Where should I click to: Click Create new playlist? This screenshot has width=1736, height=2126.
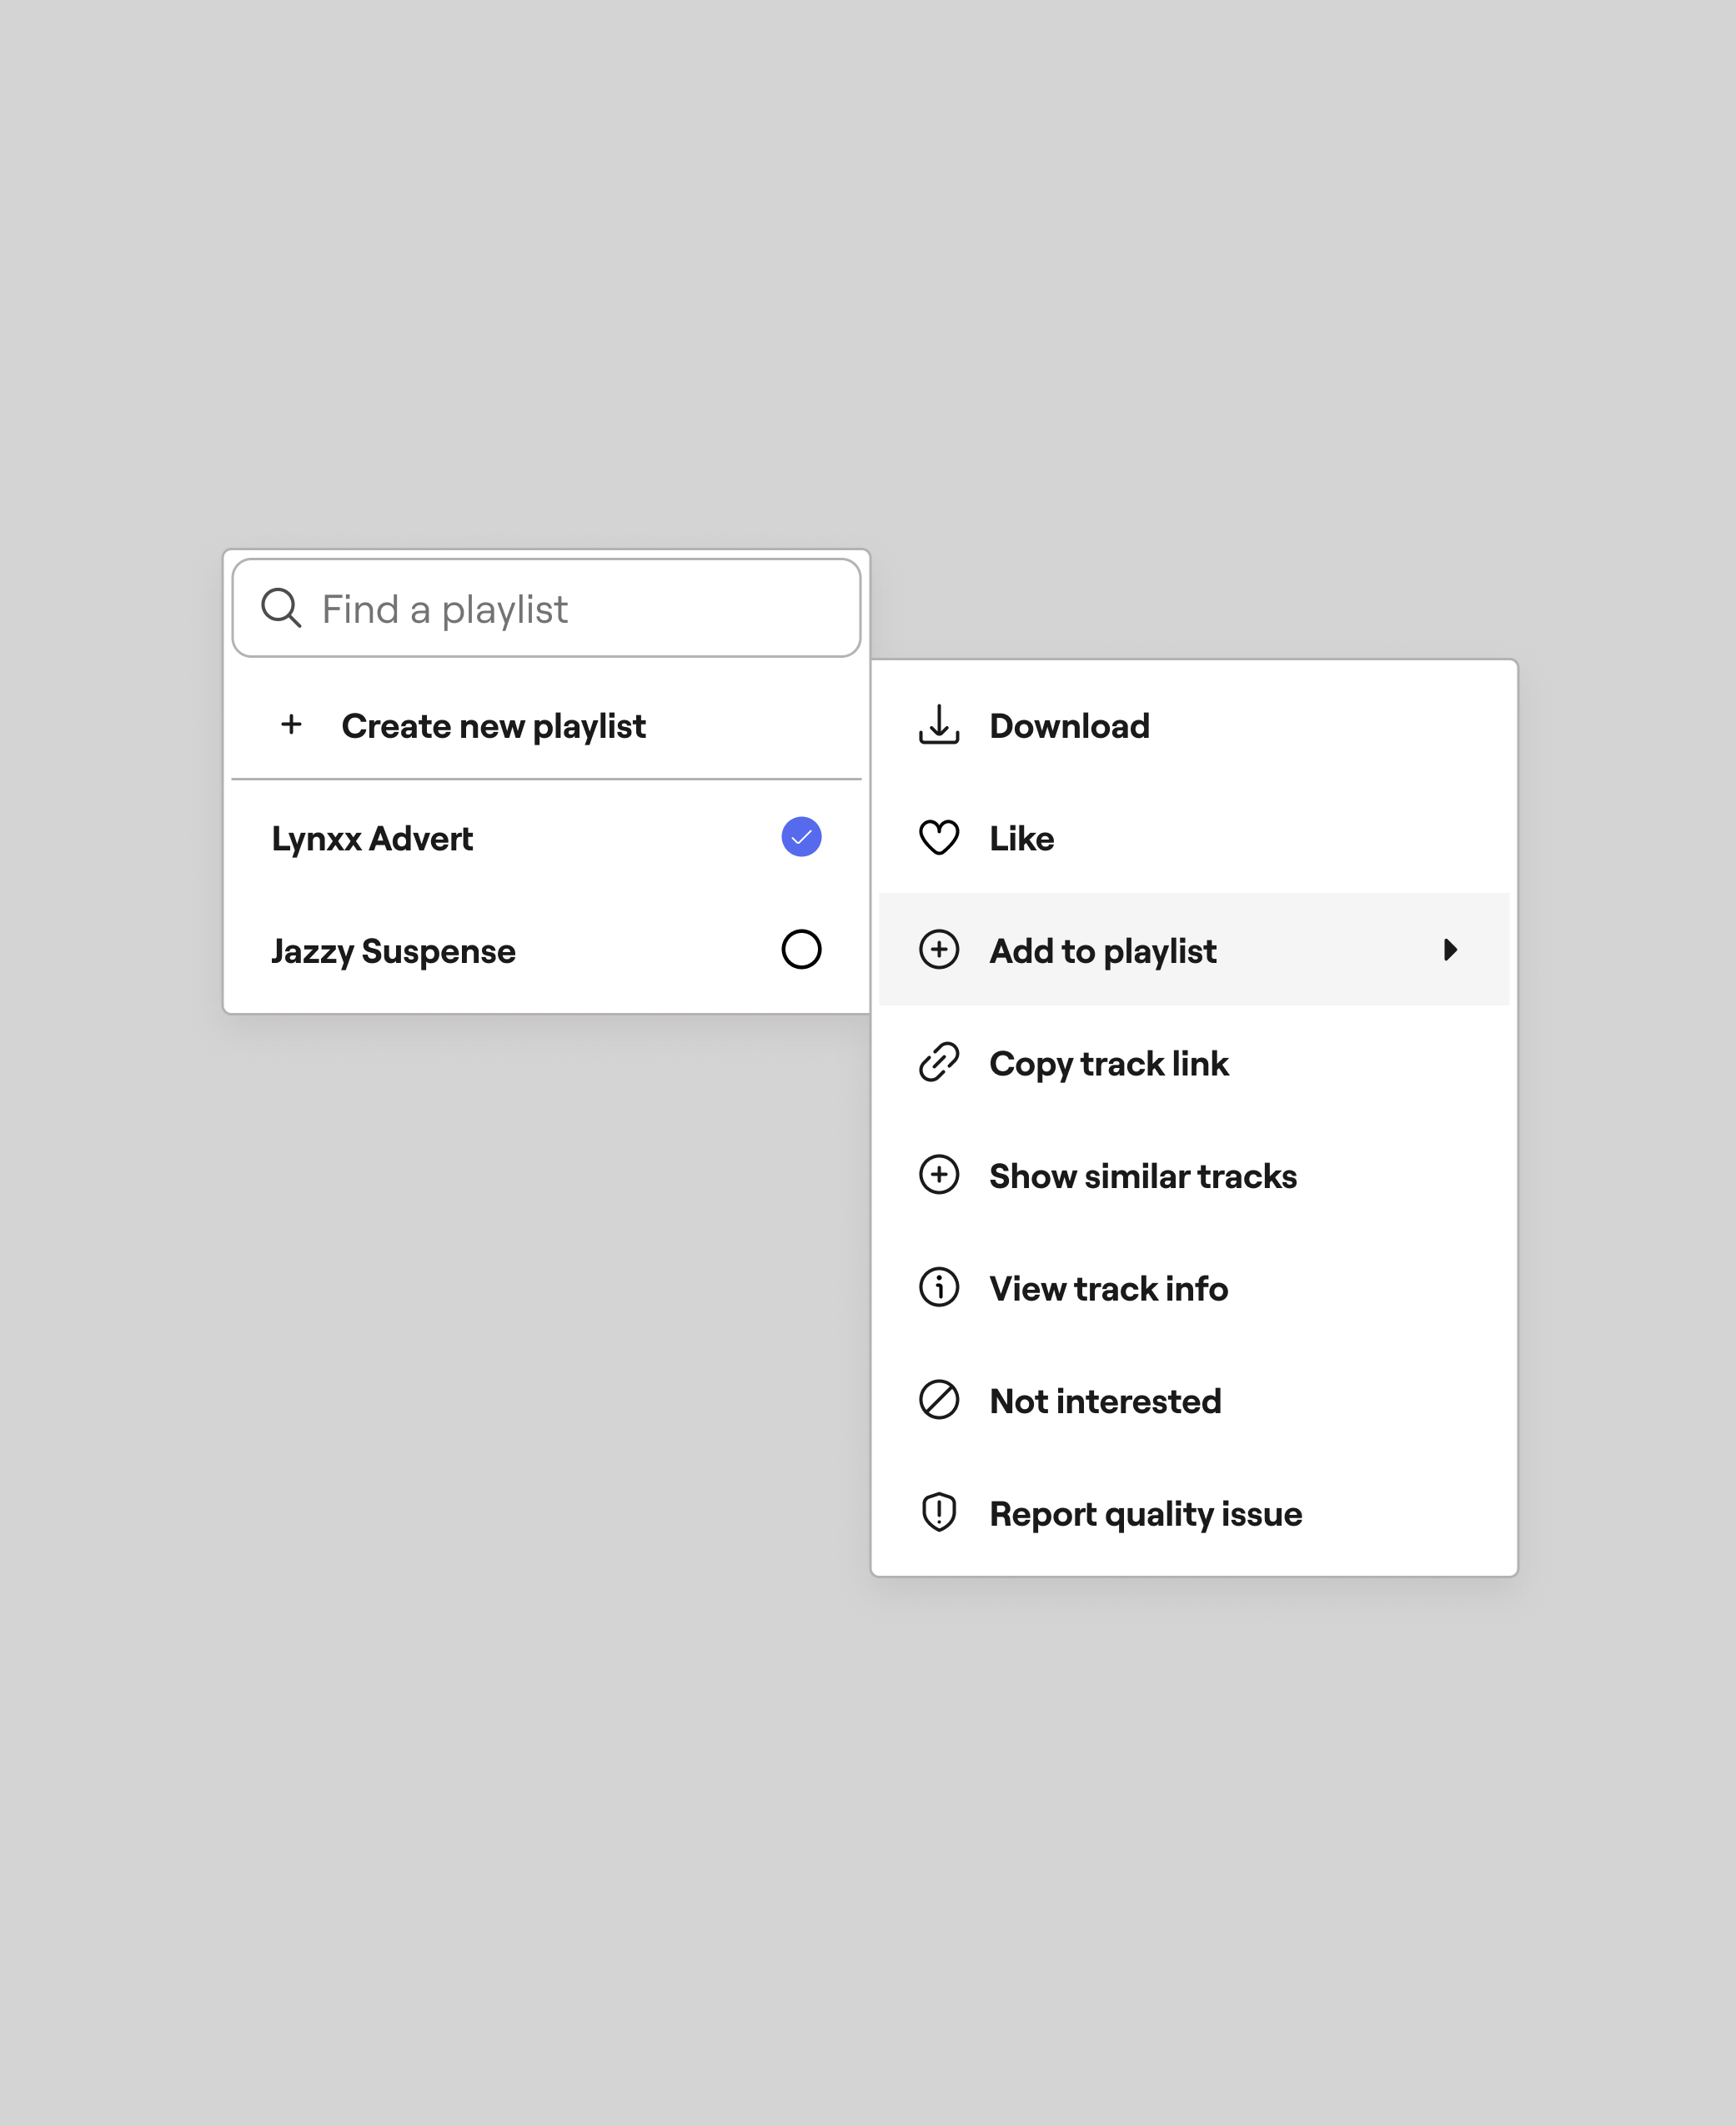click(x=493, y=726)
